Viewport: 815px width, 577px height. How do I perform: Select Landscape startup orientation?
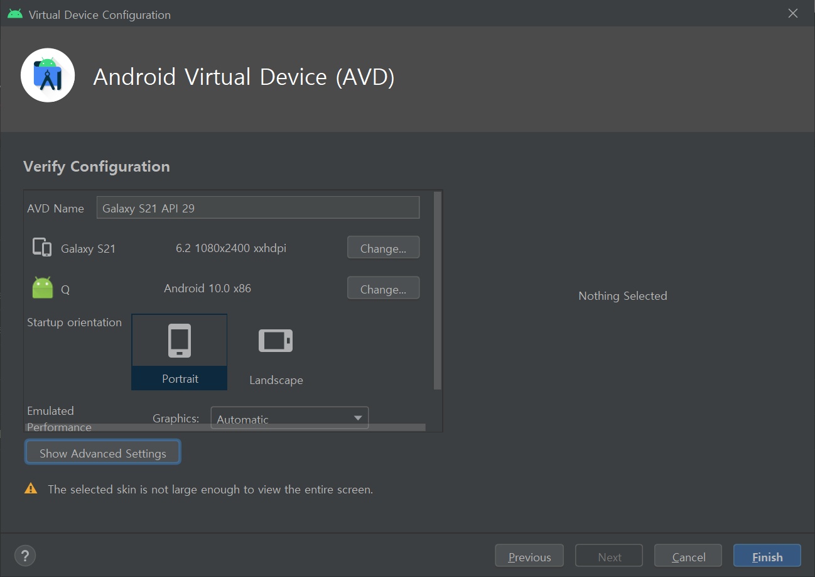(276, 352)
